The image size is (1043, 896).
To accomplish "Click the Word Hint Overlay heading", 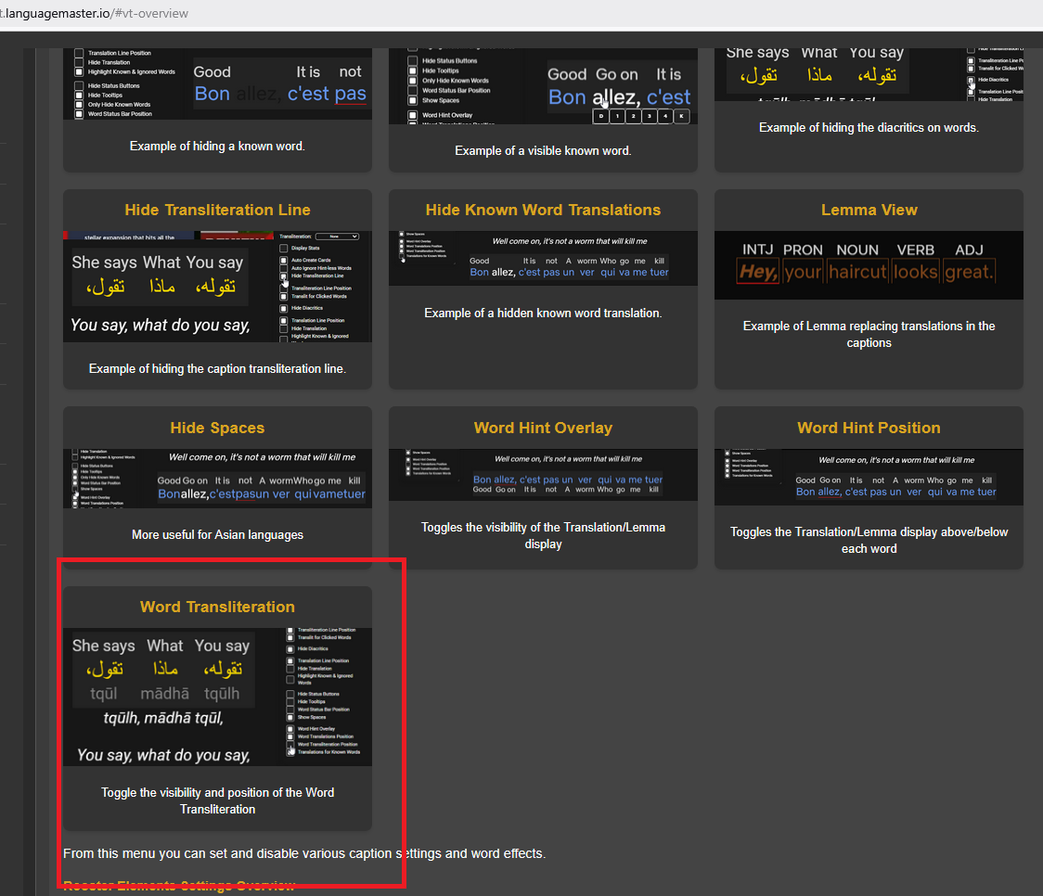I will click(x=543, y=428).
